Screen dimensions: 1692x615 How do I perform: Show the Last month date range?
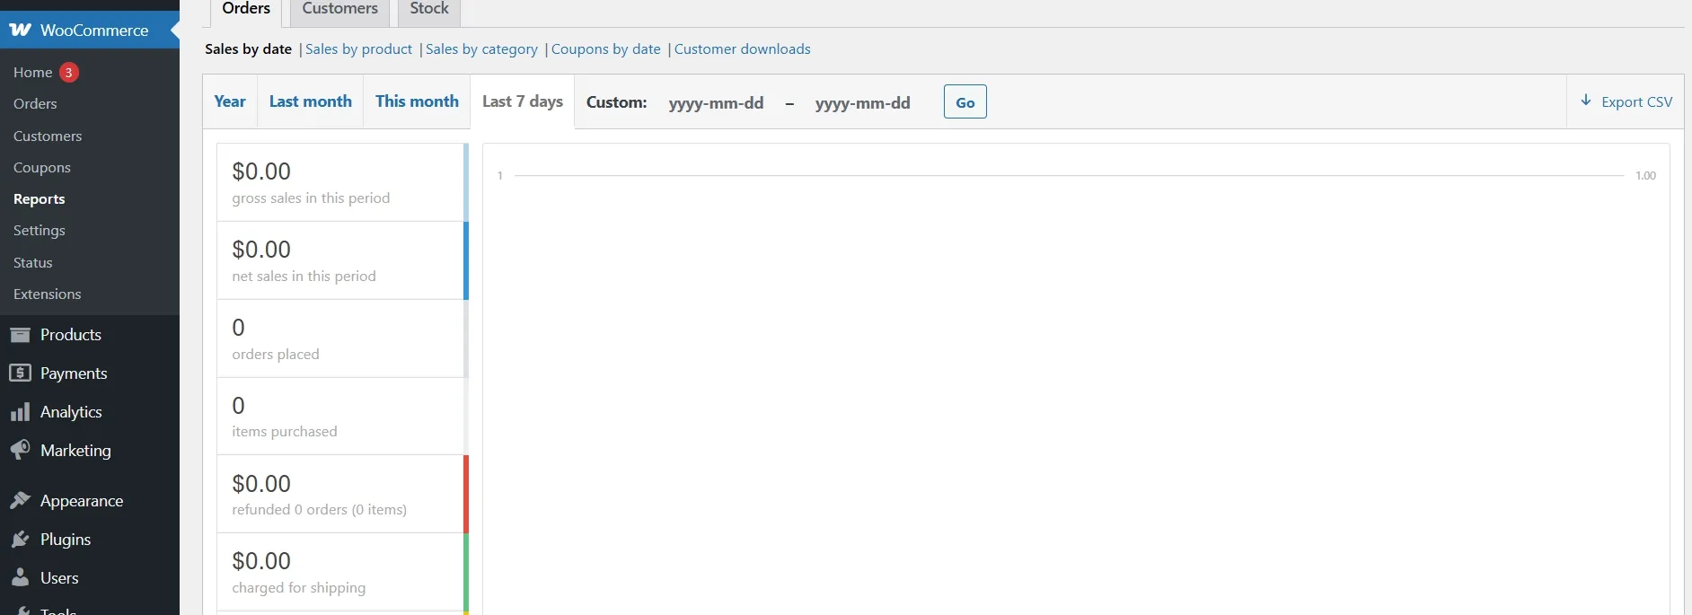click(311, 101)
